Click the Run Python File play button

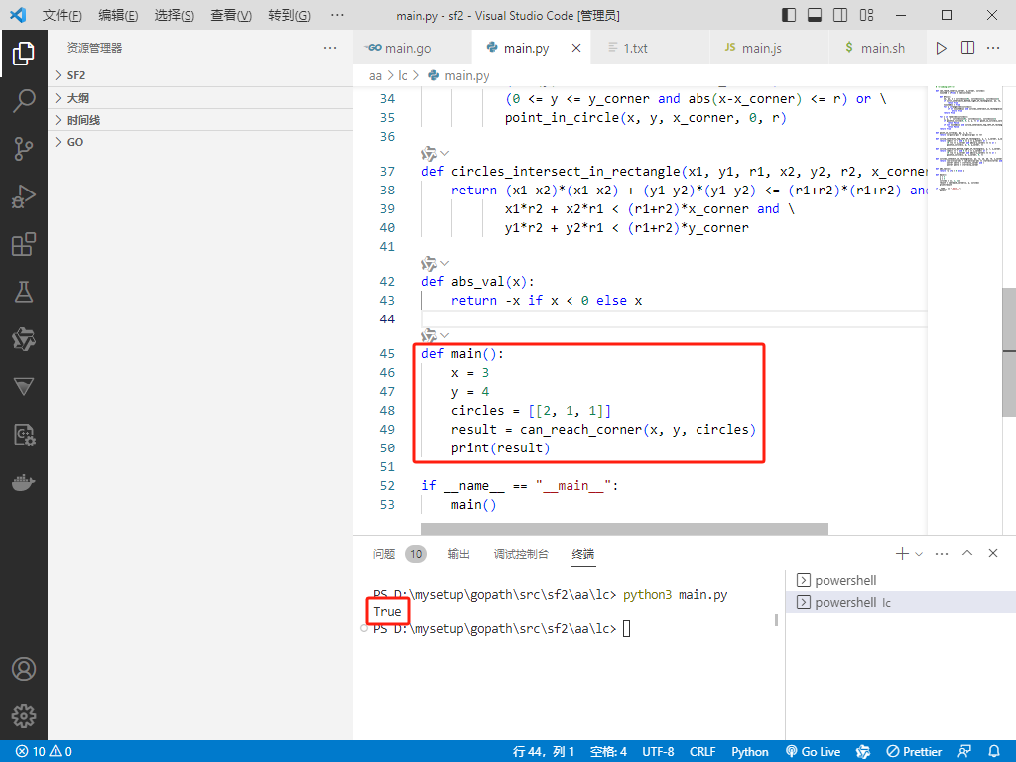click(x=941, y=48)
